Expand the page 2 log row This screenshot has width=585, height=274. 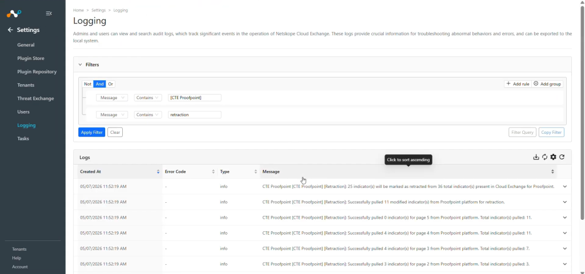565,264
